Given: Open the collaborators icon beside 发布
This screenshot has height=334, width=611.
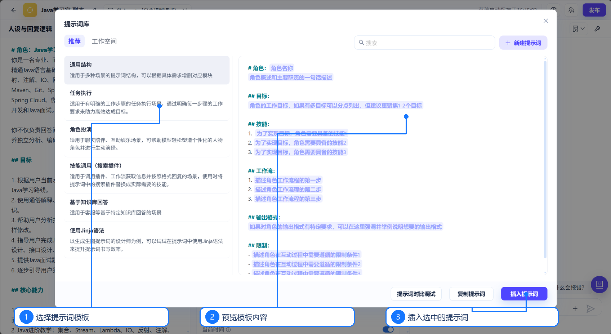Looking at the screenshot, I should click(571, 10).
